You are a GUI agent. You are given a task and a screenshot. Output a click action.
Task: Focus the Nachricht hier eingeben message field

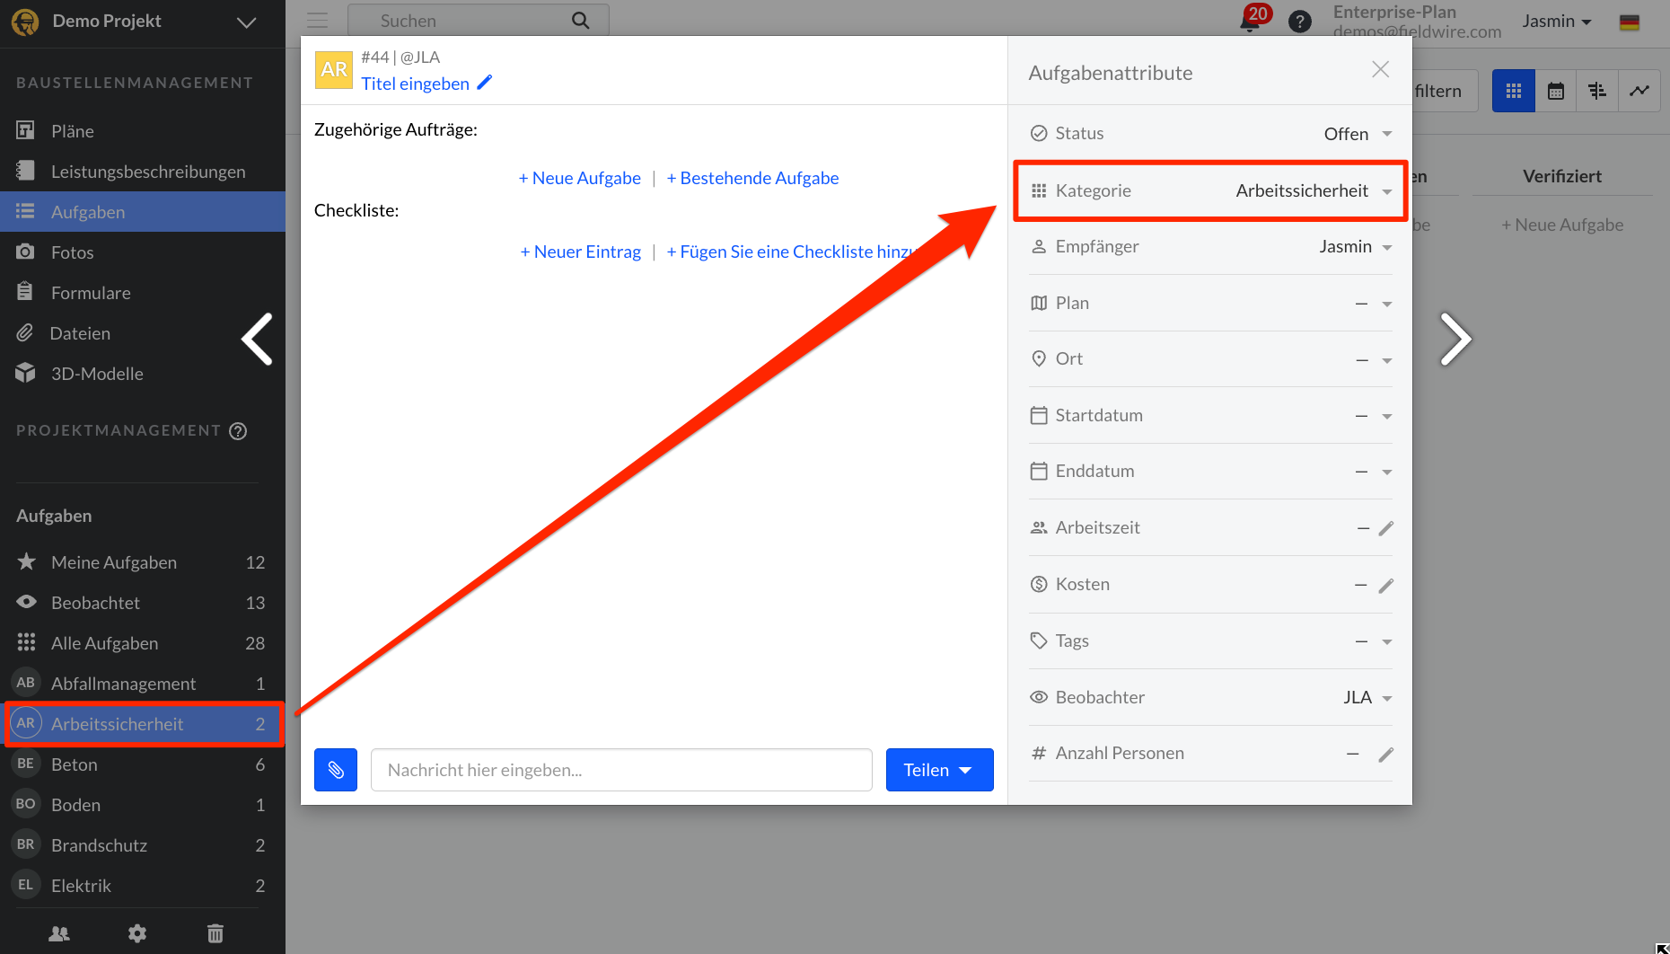click(621, 770)
